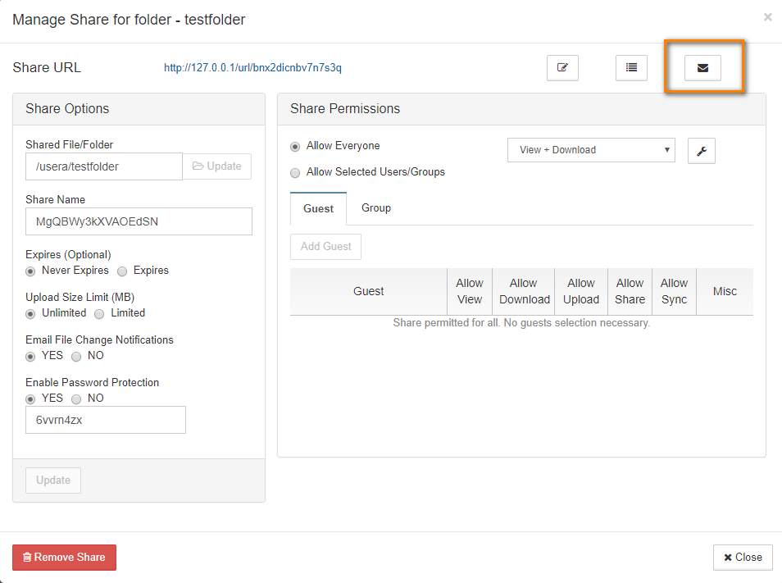The height and width of the screenshot is (583, 782).
Task: Click the Guest column header
Action: 369,291
